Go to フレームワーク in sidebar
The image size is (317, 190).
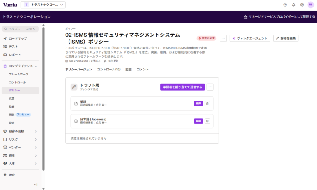pyautogui.click(x=19, y=74)
